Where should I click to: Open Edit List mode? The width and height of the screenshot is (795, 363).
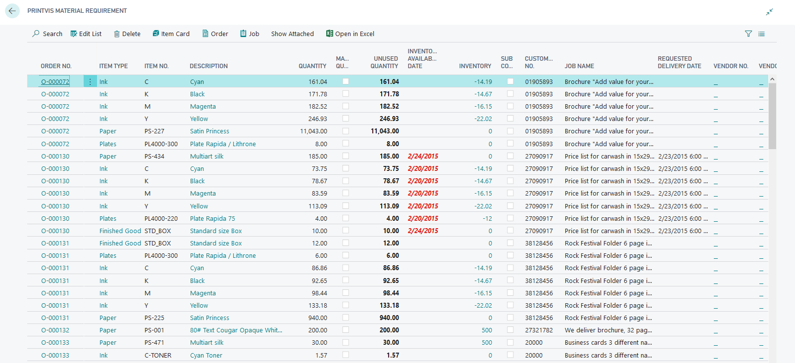tap(86, 34)
